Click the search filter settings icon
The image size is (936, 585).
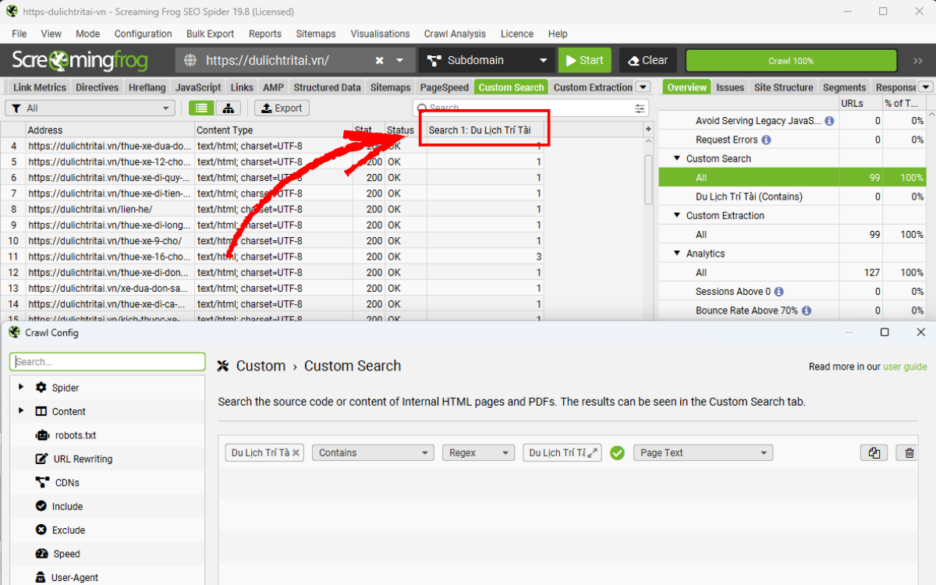point(640,108)
